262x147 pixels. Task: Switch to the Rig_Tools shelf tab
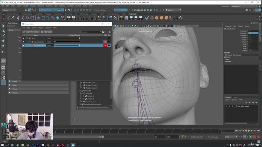pyautogui.click(x=133, y=14)
